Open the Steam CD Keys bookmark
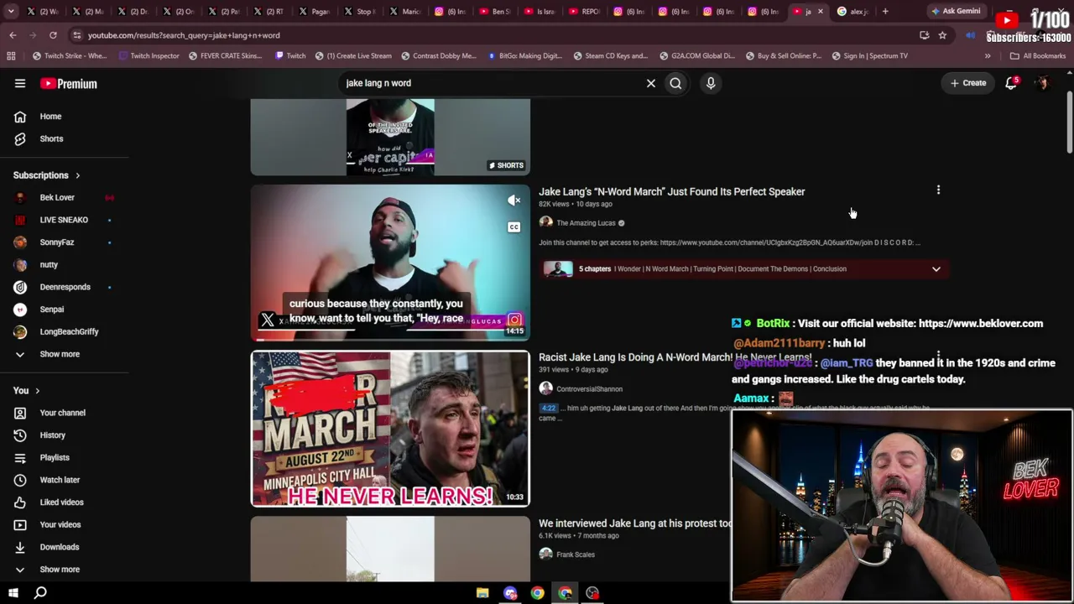 pos(610,56)
